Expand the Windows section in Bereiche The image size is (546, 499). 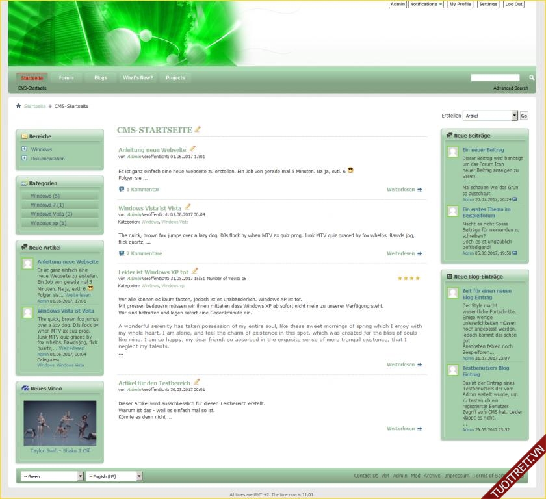[x=24, y=149]
